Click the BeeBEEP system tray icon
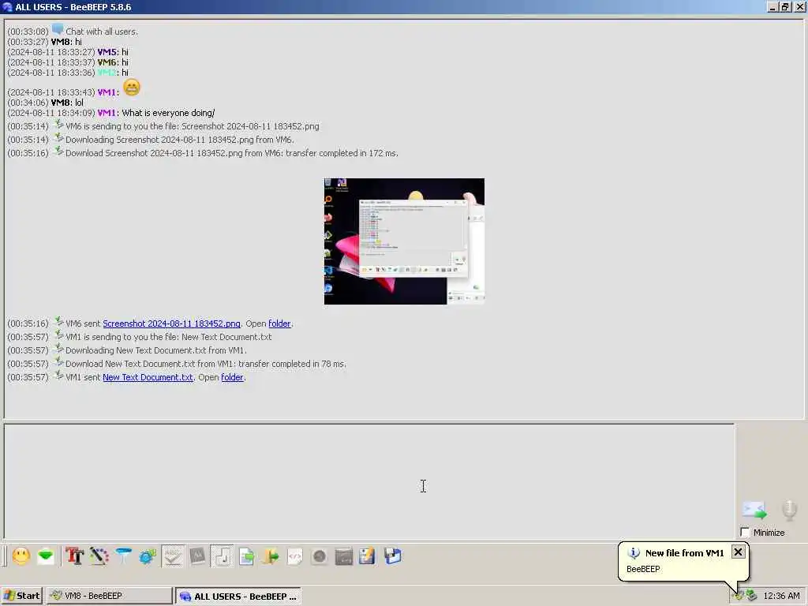 pyautogui.click(x=738, y=596)
